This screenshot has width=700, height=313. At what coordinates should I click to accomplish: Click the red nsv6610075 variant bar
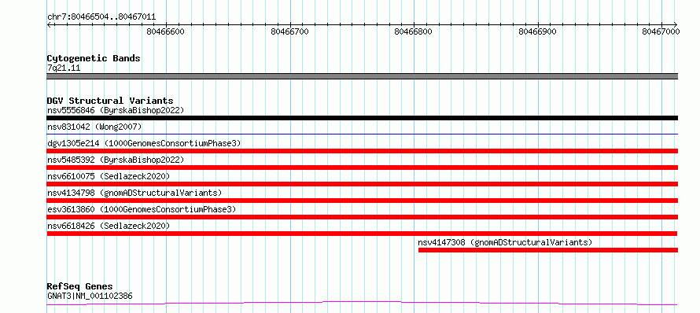(x=362, y=184)
